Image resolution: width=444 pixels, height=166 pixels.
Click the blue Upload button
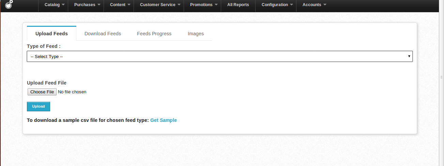tap(39, 107)
